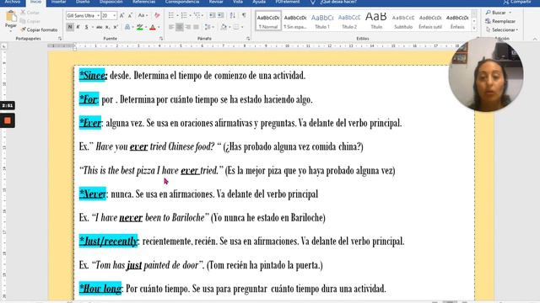Open the Aa change case dropdown
This screenshot has height=303, width=540.
143,15
